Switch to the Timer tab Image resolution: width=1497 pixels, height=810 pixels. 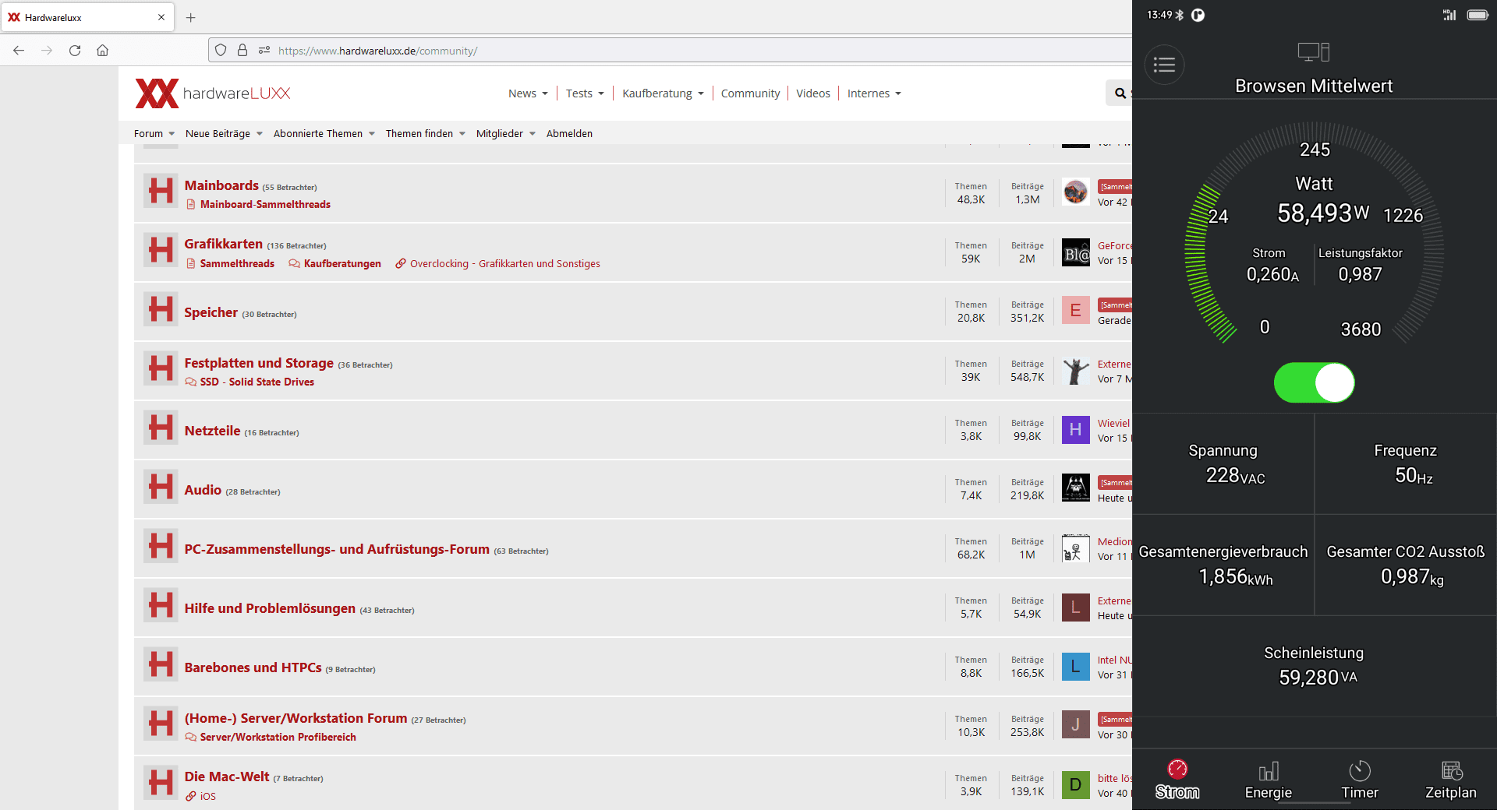tap(1360, 780)
